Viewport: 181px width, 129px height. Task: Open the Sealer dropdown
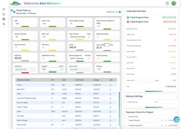pyautogui.click(x=52, y=69)
